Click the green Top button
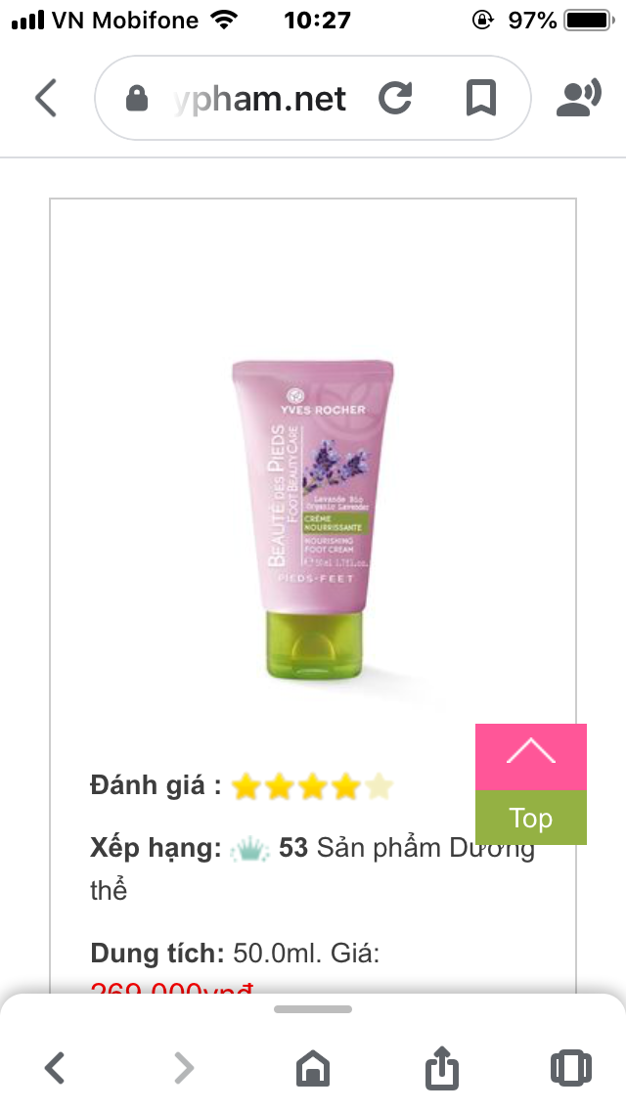The height and width of the screenshot is (1111, 626). [531, 818]
